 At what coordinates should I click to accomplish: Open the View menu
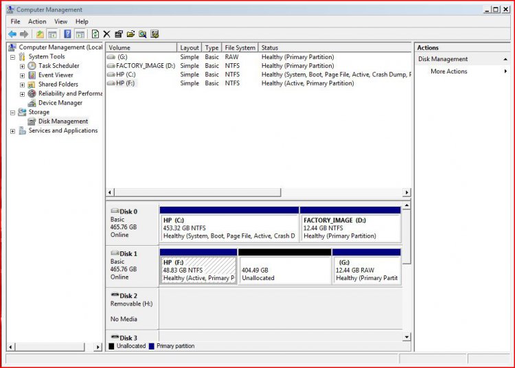(x=60, y=22)
